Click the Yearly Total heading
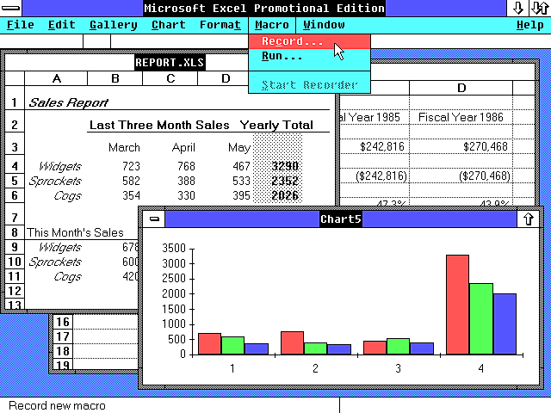Viewport: 551px width, 413px height. pos(276,125)
